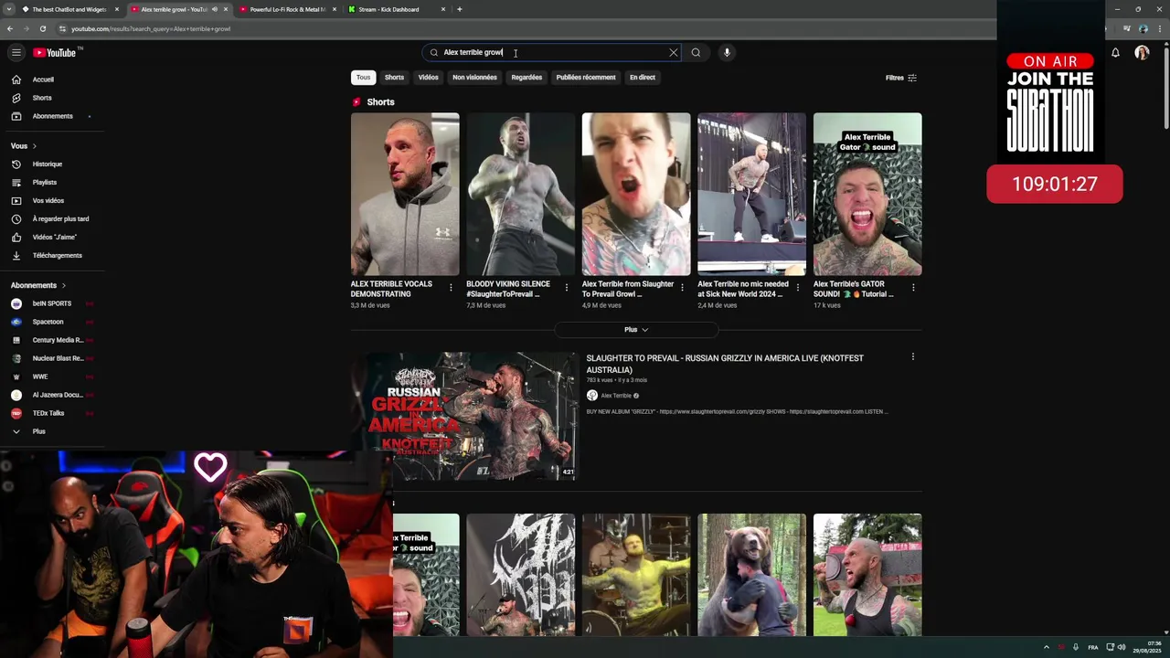Image resolution: width=1170 pixels, height=658 pixels.
Task: Open options for Sick New World short
Action: (x=797, y=288)
